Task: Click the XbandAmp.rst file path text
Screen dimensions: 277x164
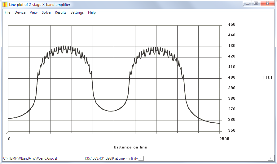Action: 30,158
